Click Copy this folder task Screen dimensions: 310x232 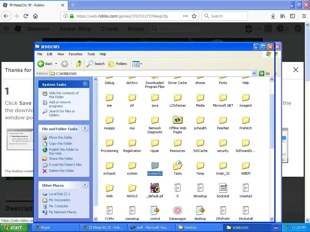61,143
